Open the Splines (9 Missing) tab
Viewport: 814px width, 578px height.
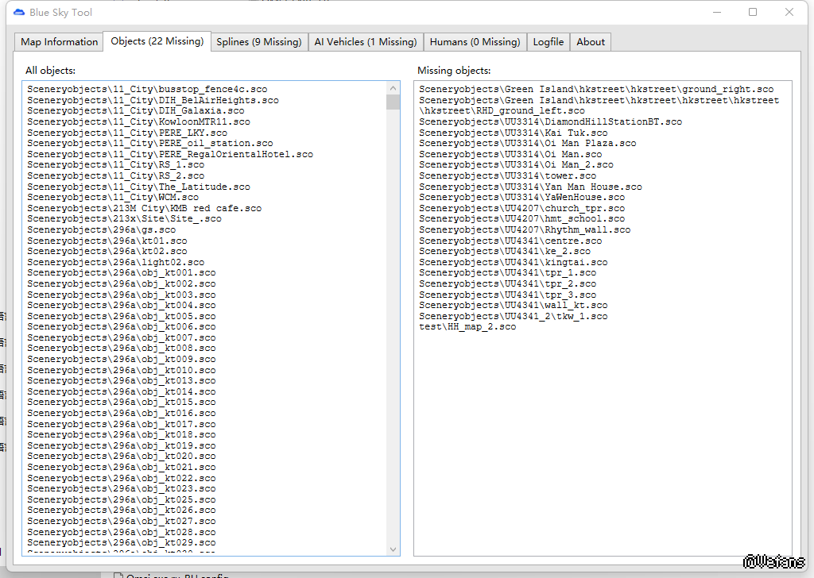(x=259, y=42)
